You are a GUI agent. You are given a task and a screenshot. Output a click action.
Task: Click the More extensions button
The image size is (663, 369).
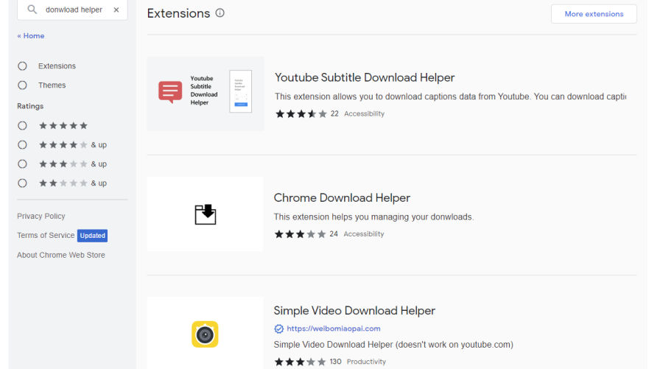[x=594, y=14]
